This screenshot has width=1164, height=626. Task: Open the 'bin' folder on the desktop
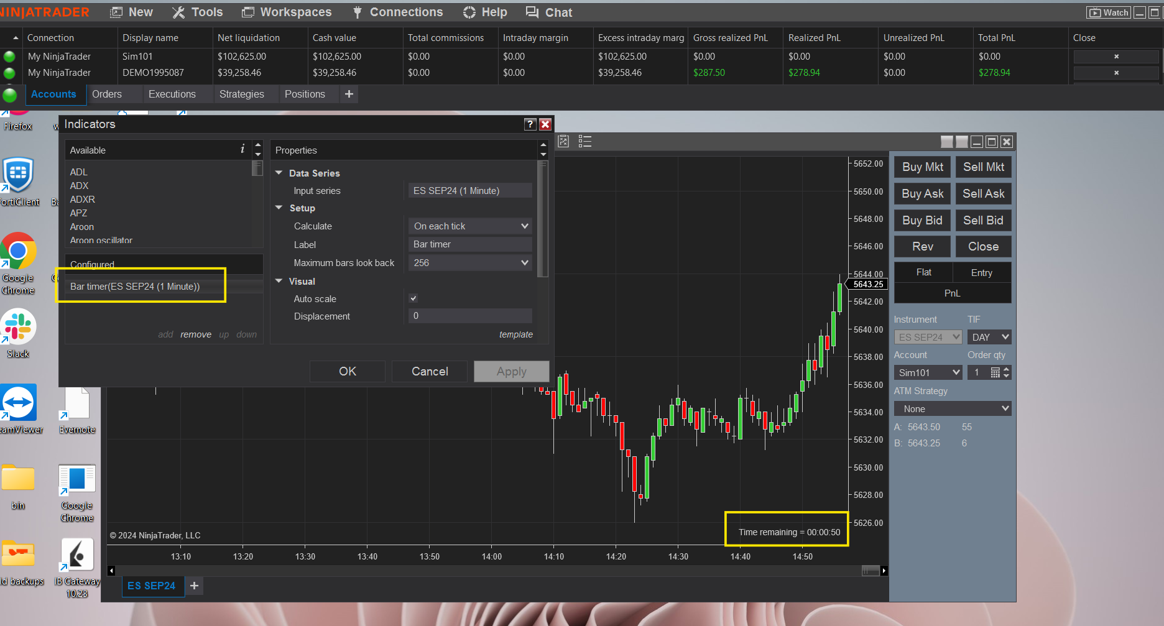(18, 486)
